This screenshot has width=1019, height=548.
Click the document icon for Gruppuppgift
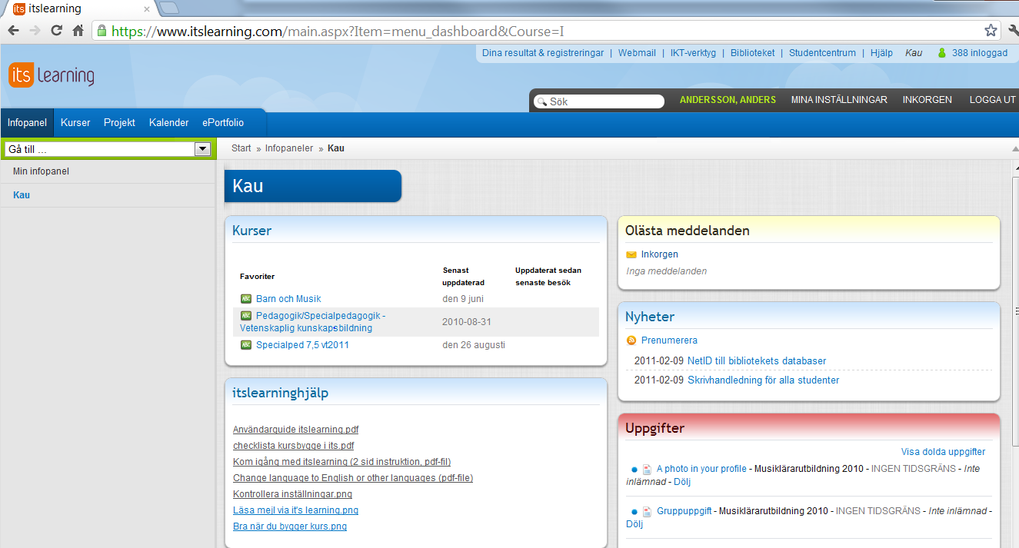648,511
